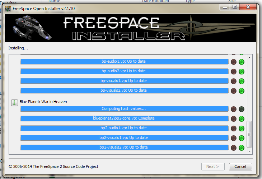Click green status light for bp2-visuals1.vp

(x=242, y=138)
